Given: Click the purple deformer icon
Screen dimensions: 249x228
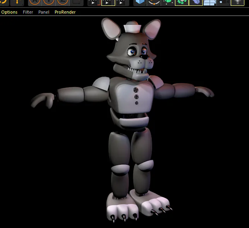Looking at the screenshot, I should pyautogui.click(x=196, y=2).
